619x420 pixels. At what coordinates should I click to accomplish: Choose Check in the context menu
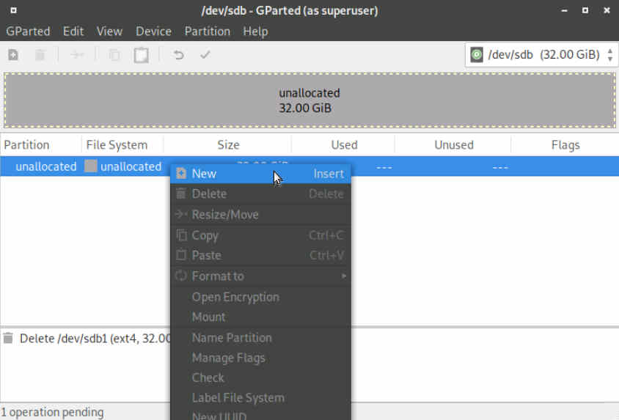tap(260, 377)
